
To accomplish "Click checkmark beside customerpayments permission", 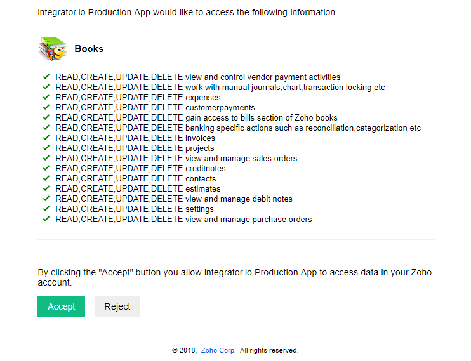I will pos(46,107).
